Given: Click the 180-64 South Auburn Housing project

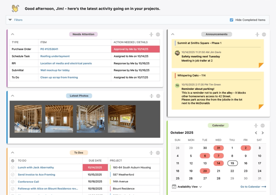Looking at the screenshot, I should (132, 167).
